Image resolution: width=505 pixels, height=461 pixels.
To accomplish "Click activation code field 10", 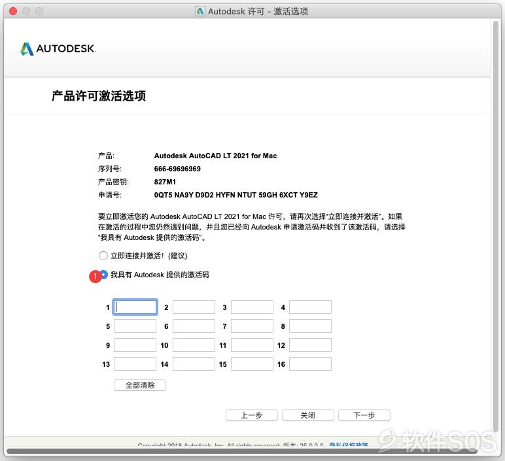I will [194, 345].
